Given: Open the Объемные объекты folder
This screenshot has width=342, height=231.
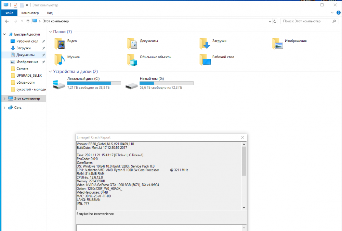Looking at the screenshot, I should point(132,60).
